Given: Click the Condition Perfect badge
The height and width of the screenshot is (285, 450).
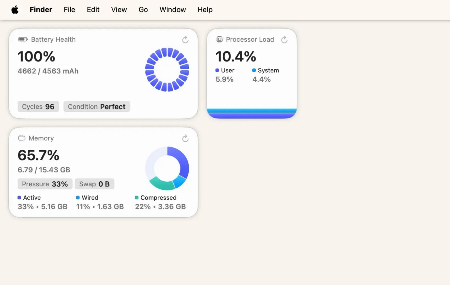Looking at the screenshot, I should [x=97, y=107].
